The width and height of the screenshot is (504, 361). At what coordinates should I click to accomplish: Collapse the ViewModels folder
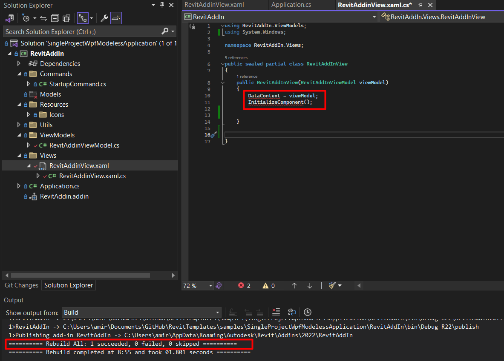click(19, 135)
